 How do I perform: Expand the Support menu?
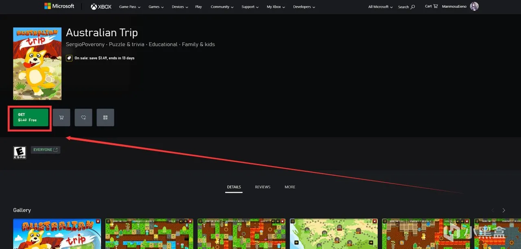tap(250, 7)
